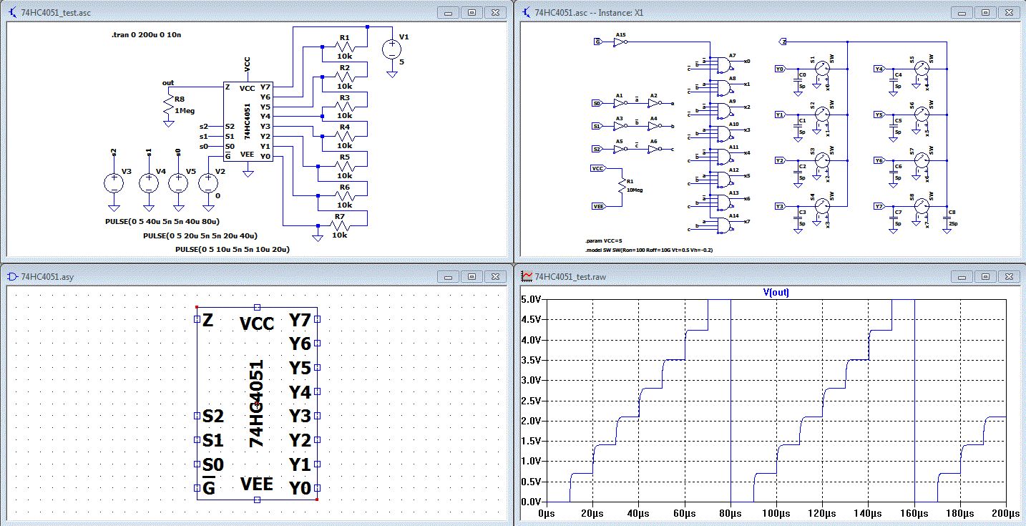
Task: Select the V3 pulse source for s2
Action: click(x=113, y=182)
